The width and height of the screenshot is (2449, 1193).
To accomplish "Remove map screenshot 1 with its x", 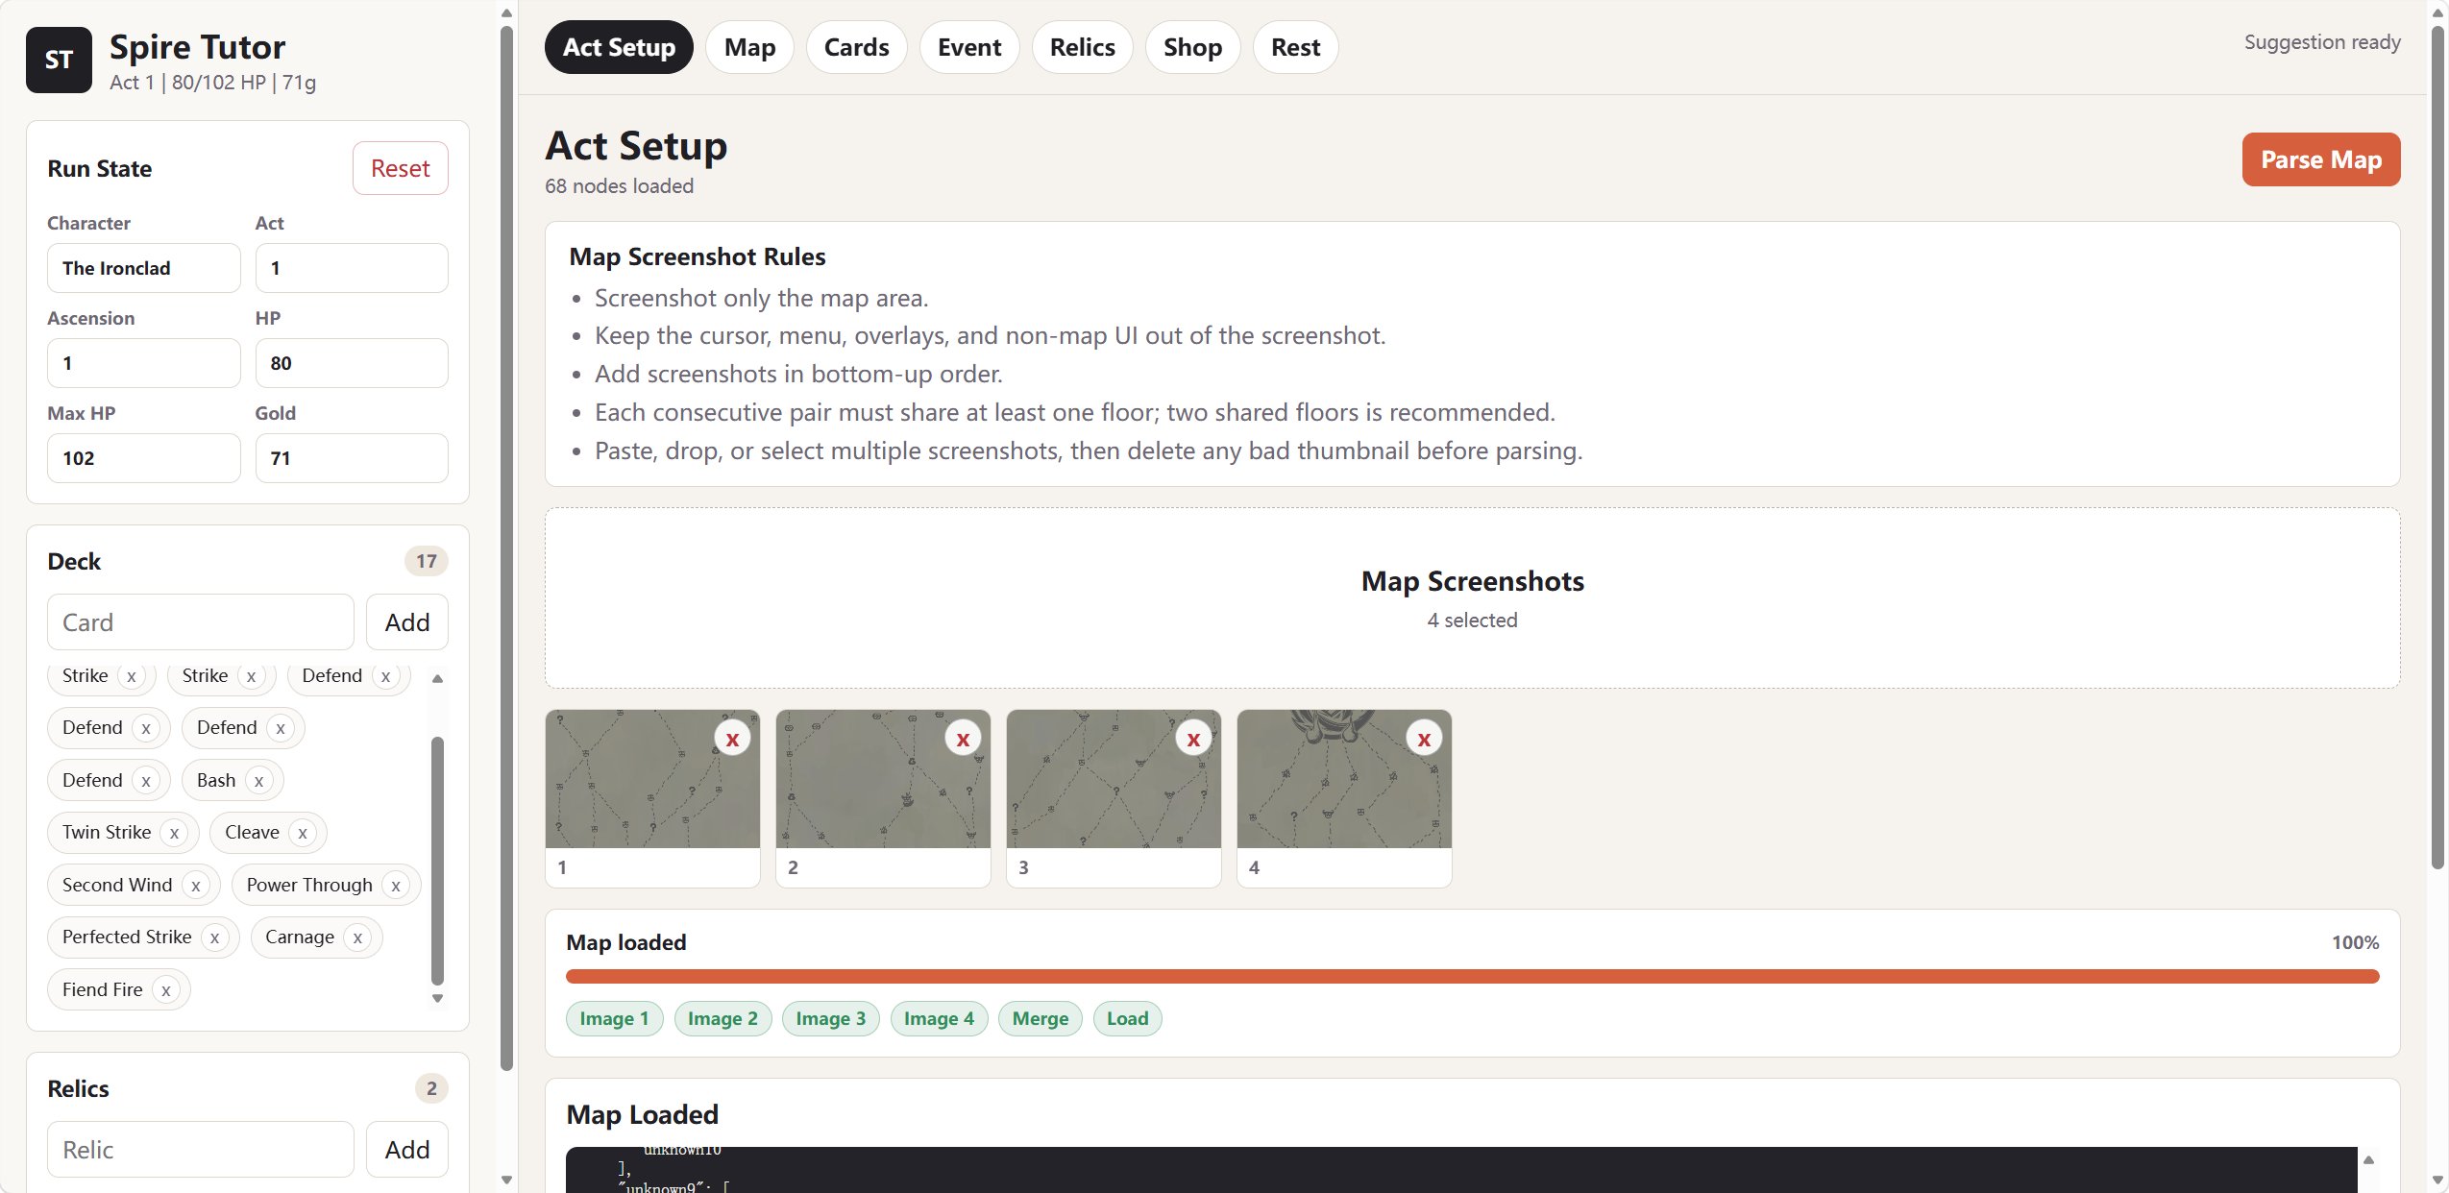I will pyautogui.click(x=732, y=739).
